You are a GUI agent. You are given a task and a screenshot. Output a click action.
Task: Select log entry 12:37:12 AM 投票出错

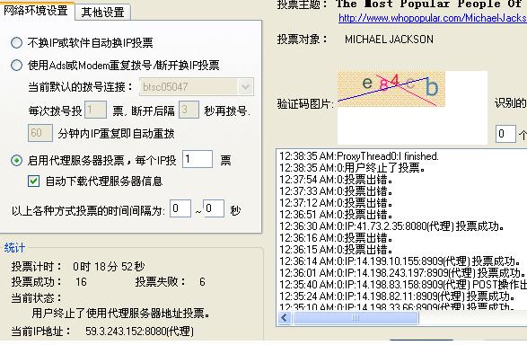click(x=336, y=203)
